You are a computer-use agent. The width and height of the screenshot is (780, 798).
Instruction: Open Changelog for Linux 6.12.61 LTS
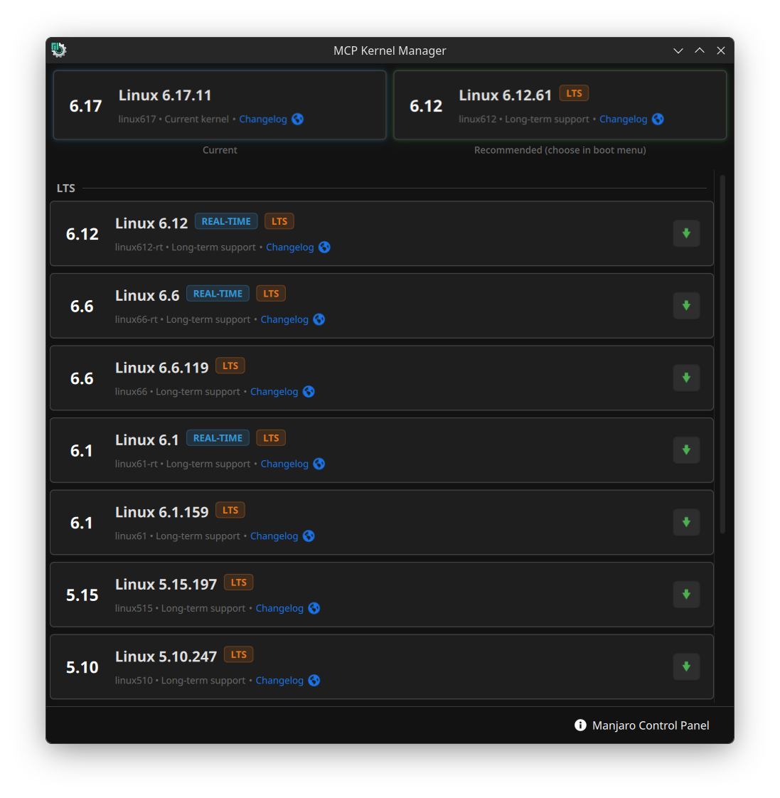(623, 119)
